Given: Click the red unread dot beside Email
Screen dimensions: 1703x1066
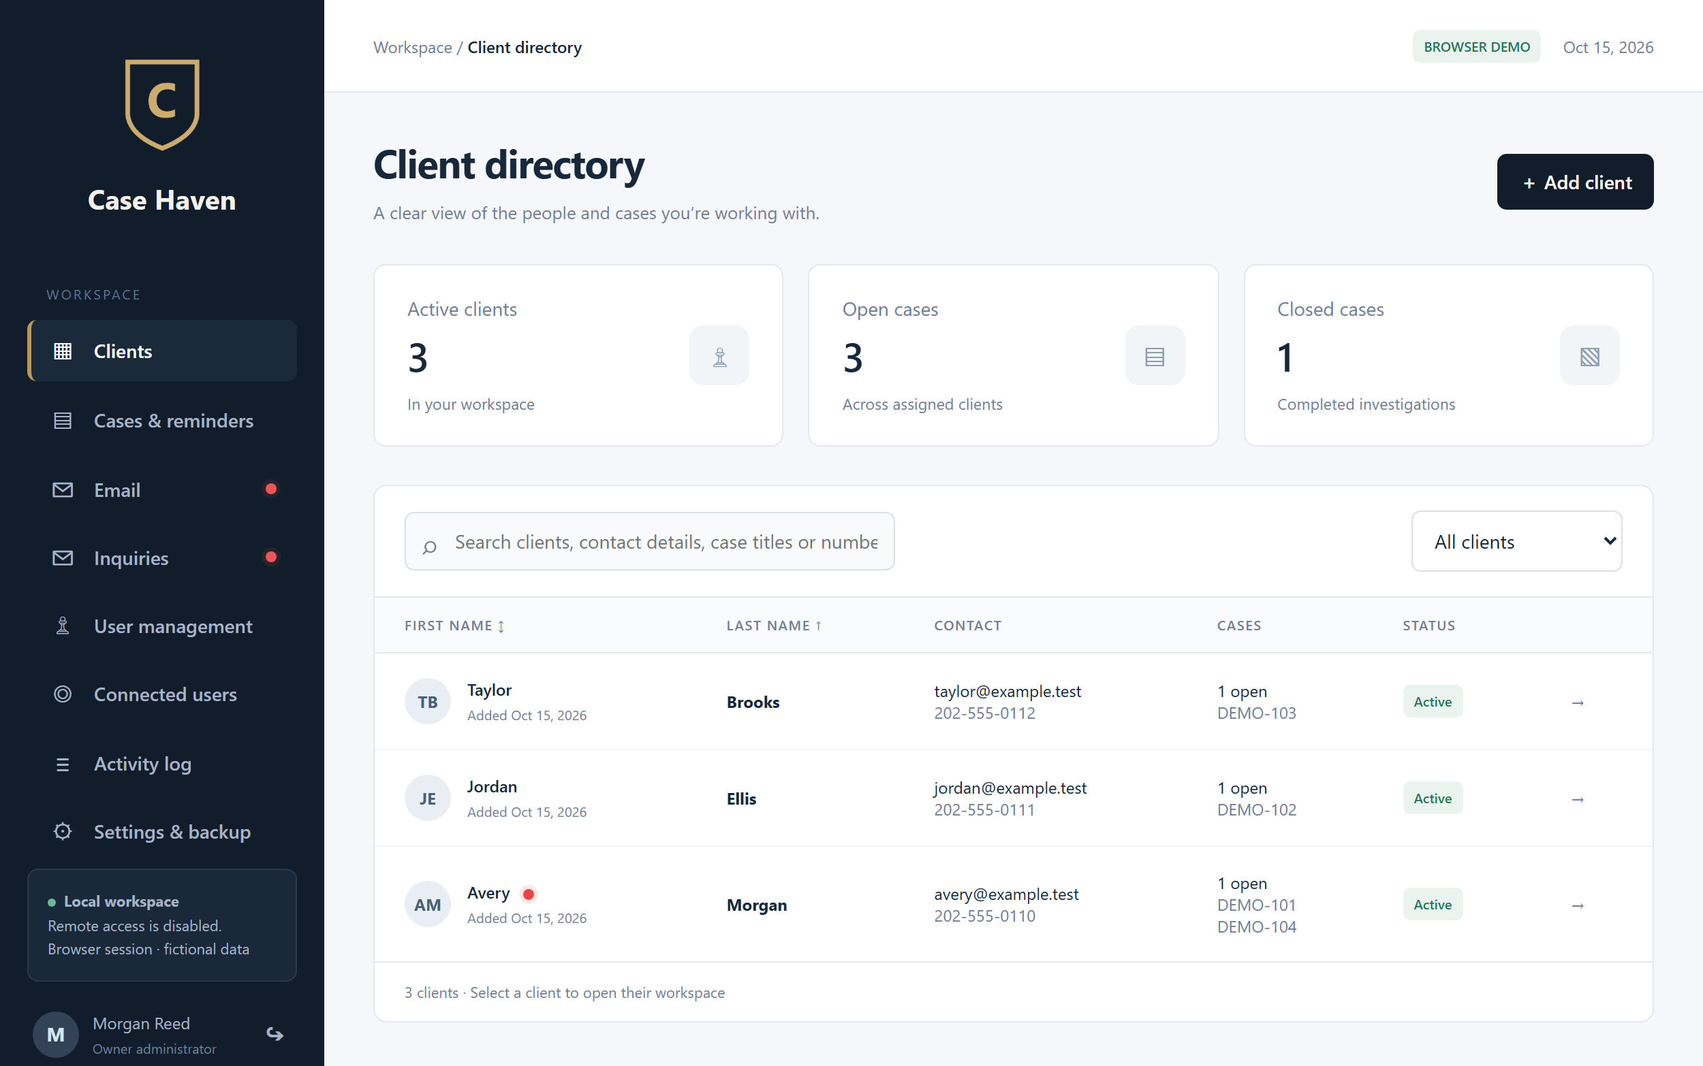Looking at the screenshot, I should 271,489.
